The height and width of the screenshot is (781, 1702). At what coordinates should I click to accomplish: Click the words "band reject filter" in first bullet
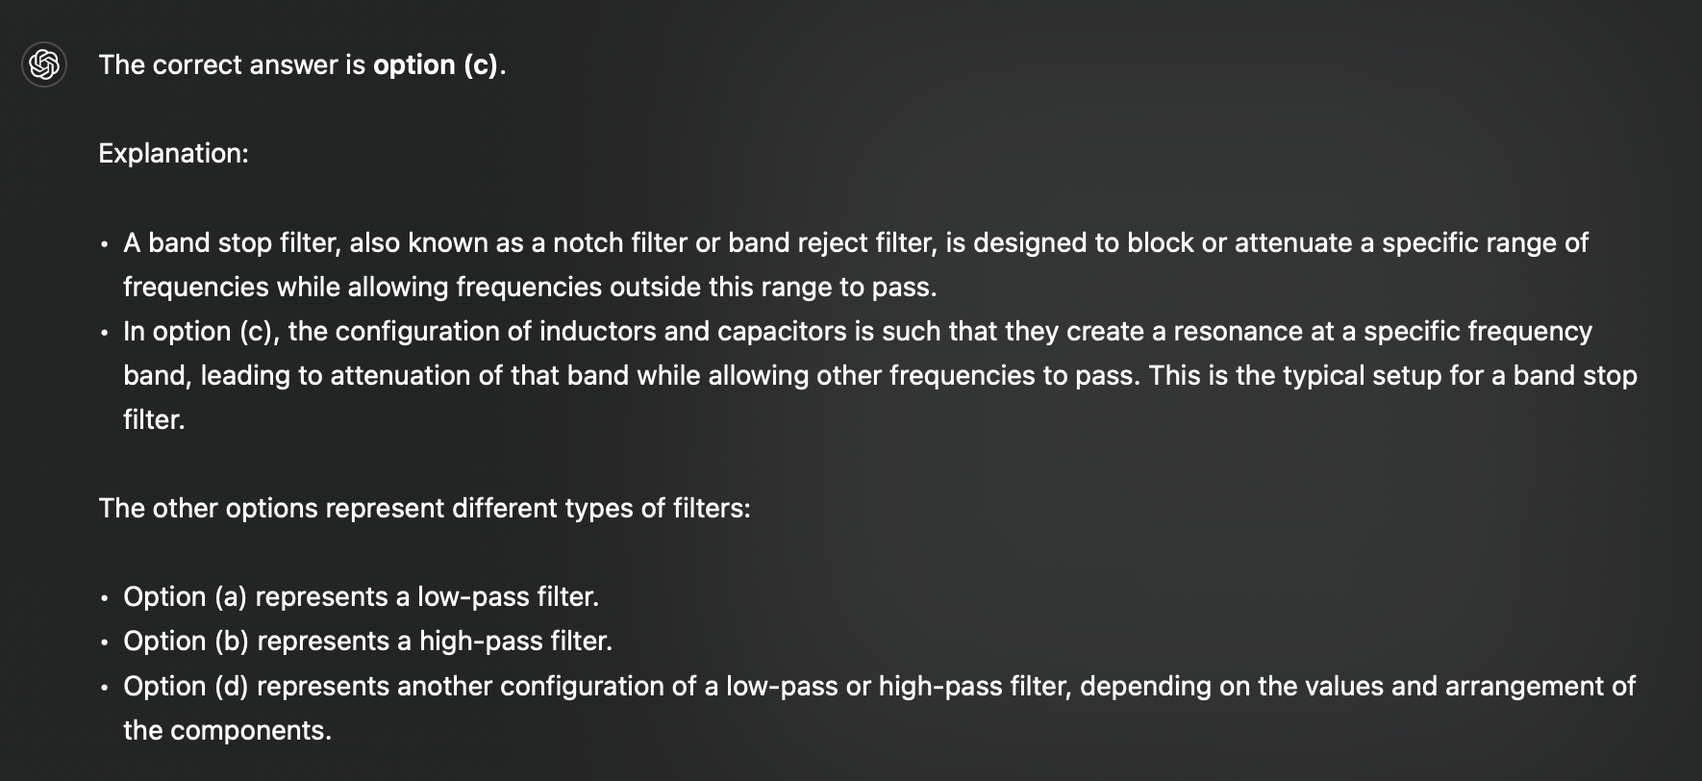tap(832, 242)
